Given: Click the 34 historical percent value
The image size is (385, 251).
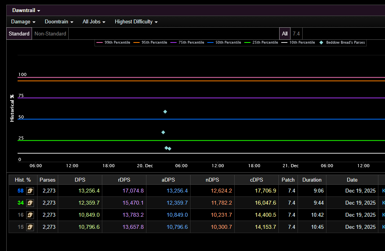Looking at the screenshot, I should (20, 203).
